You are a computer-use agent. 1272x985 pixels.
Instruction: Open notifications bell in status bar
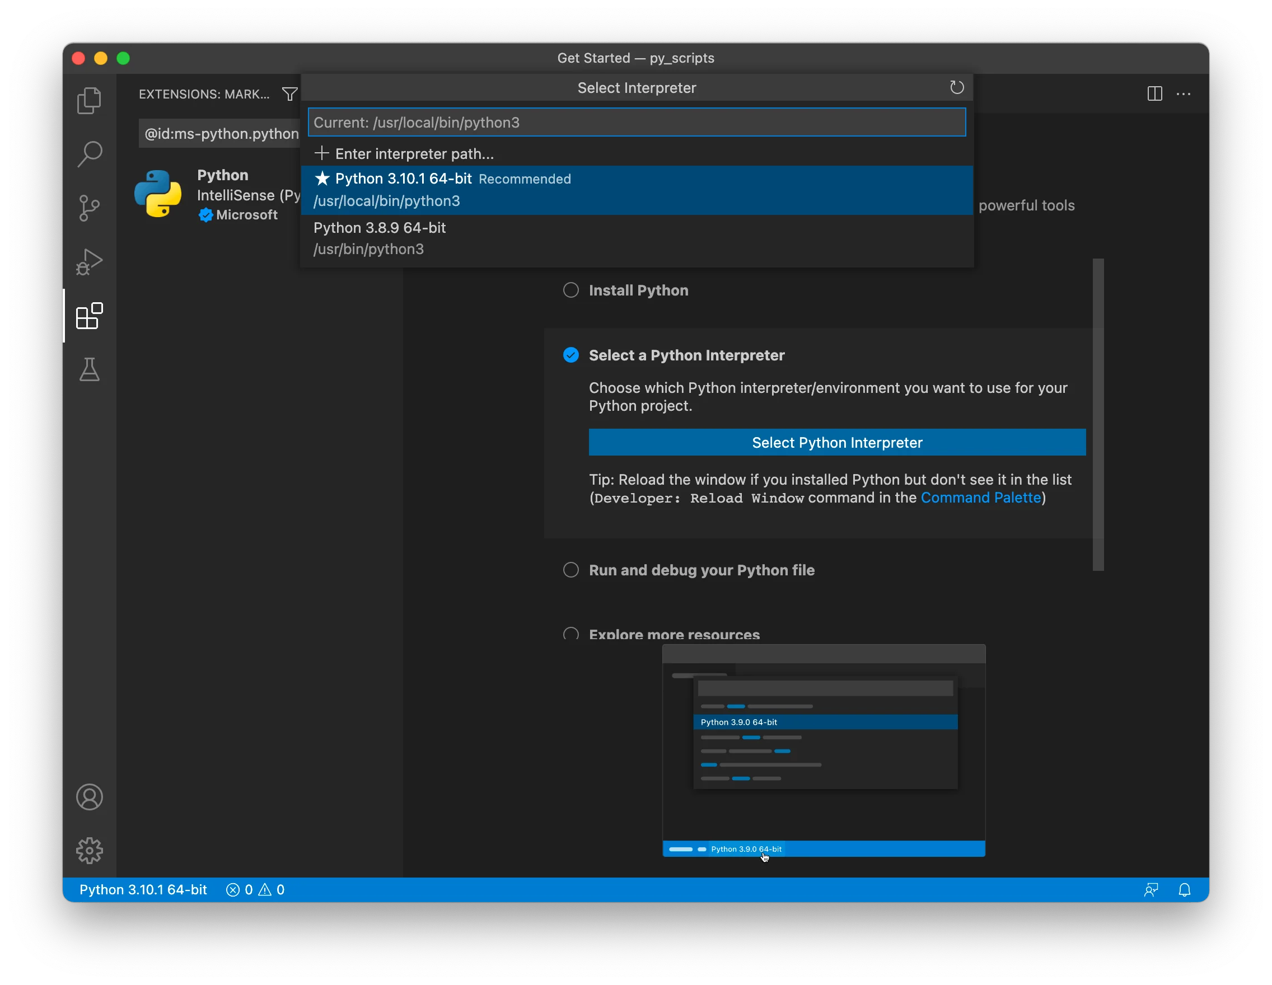[x=1184, y=889]
